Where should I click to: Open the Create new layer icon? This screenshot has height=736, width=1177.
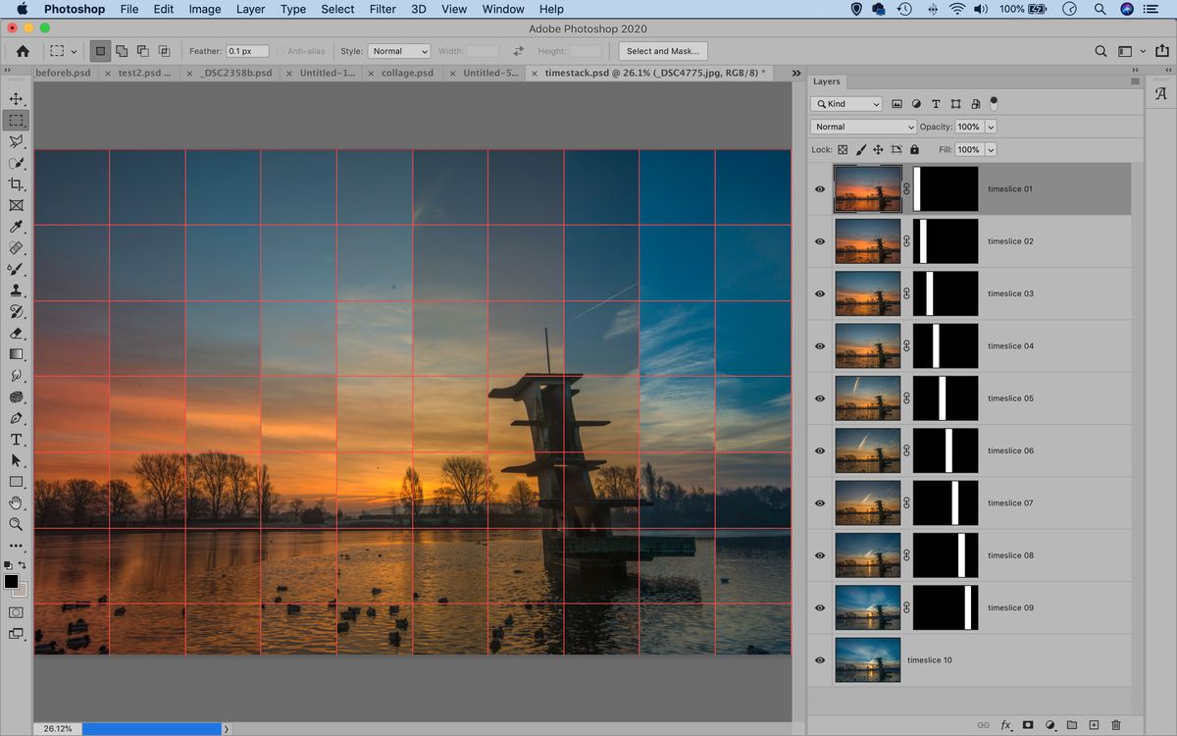pos(1095,724)
